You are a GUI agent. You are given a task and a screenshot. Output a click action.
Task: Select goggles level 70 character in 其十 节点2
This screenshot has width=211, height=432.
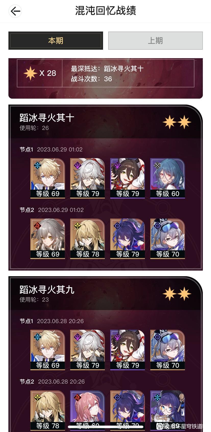(x=168, y=239)
